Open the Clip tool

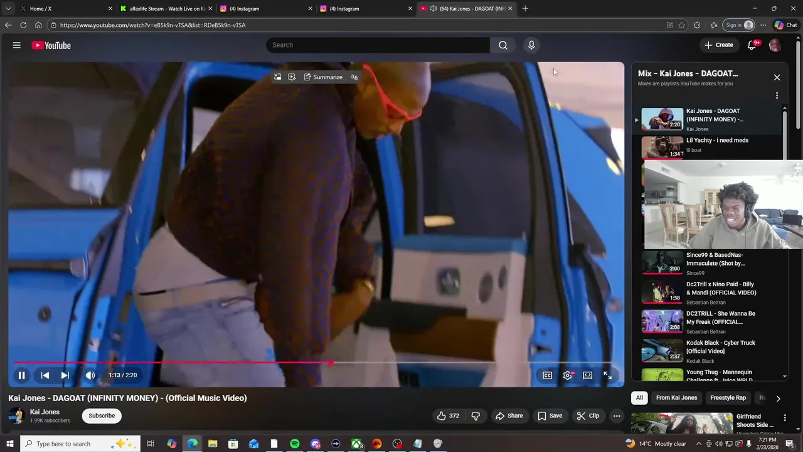[x=588, y=416]
